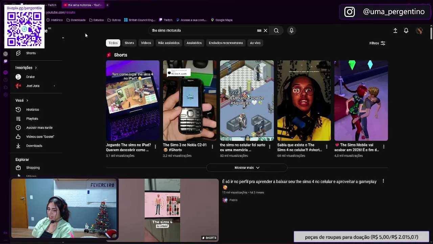Viewport: 433px width, 244px height.
Task: Open options for The Sims Mobile vai acabar short
Action: [384, 147]
